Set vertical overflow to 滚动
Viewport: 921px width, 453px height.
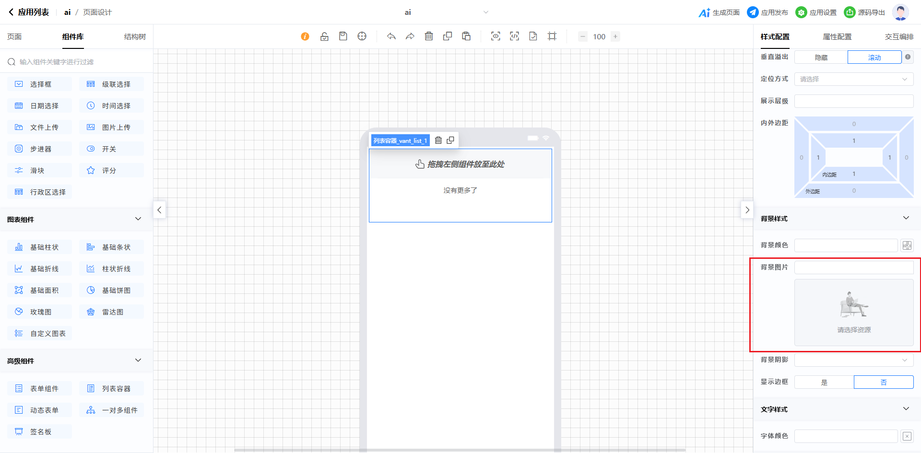[874, 58]
